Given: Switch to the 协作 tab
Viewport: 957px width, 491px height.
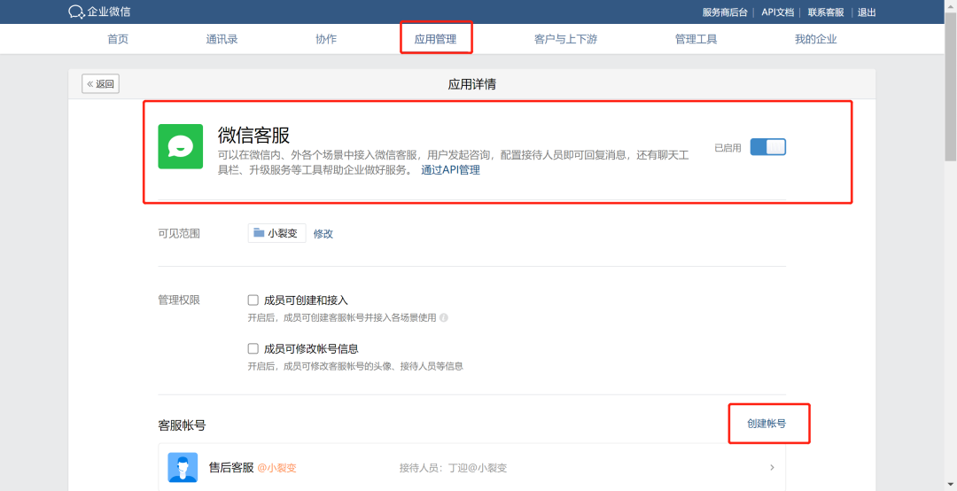Looking at the screenshot, I should (x=326, y=39).
